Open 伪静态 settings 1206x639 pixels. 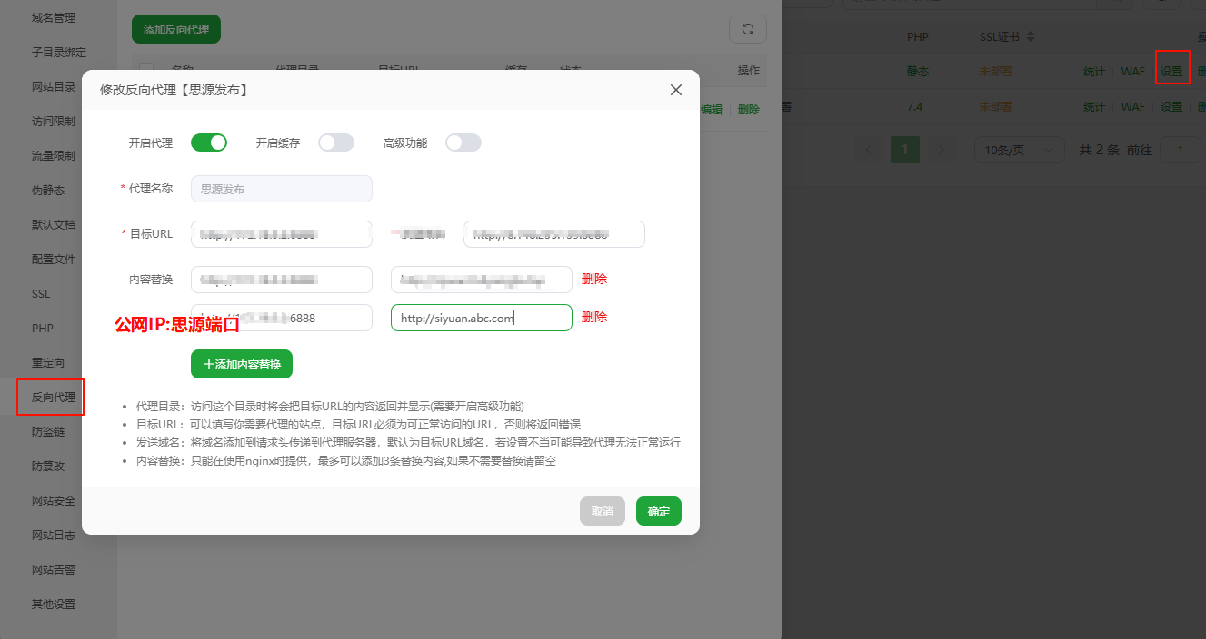tap(47, 190)
